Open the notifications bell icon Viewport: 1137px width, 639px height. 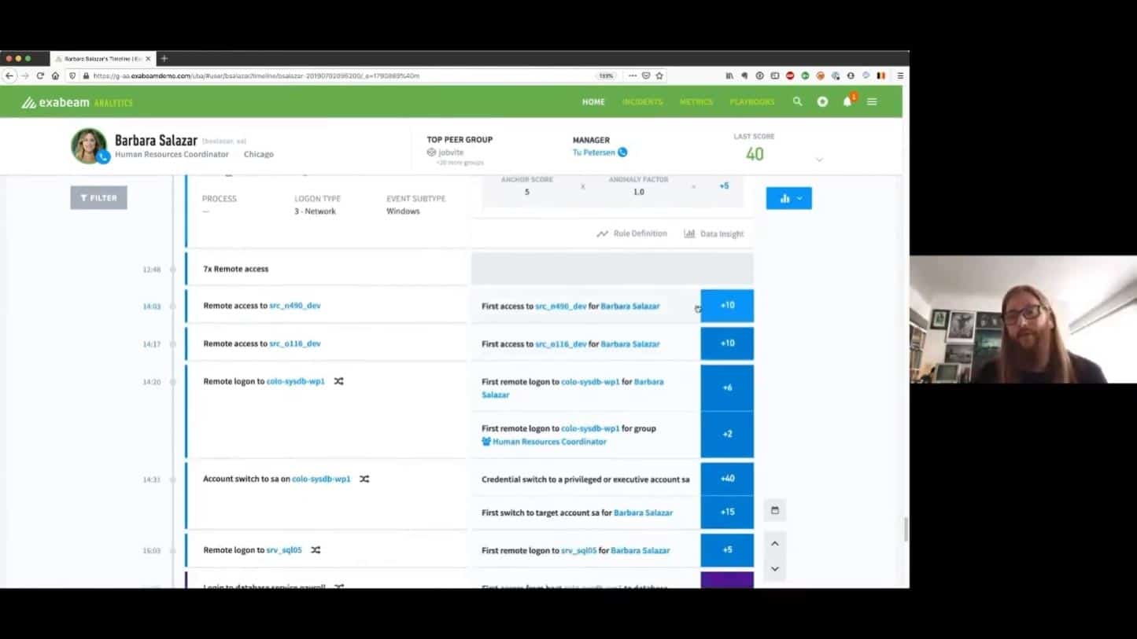click(x=847, y=101)
